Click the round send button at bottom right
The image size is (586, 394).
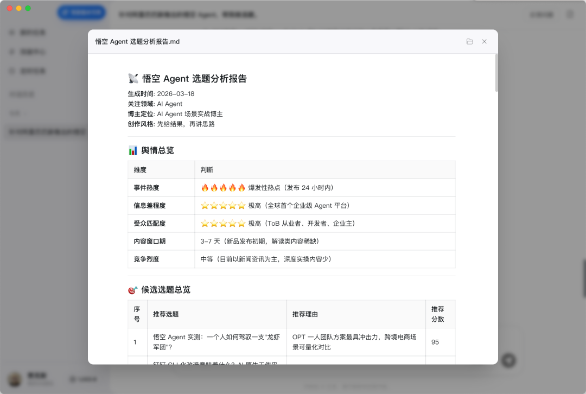(x=508, y=360)
